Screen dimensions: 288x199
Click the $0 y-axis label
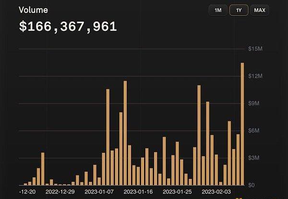(252, 185)
